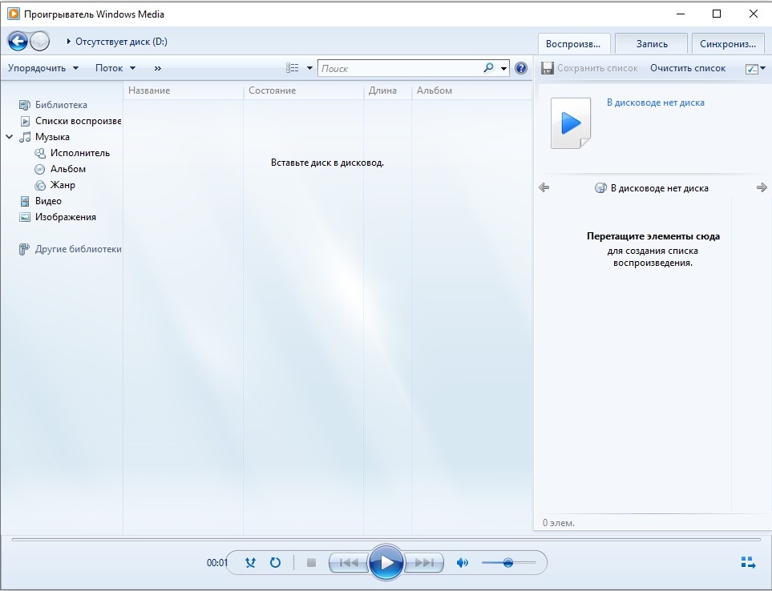Select Исполнитель under Музыка
The width and height of the screenshot is (772, 591).
point(79,153)
